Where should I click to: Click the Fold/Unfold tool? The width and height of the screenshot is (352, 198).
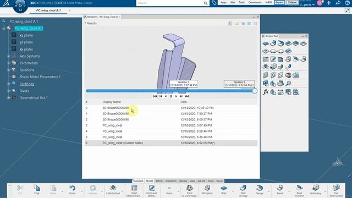(113, 189)
